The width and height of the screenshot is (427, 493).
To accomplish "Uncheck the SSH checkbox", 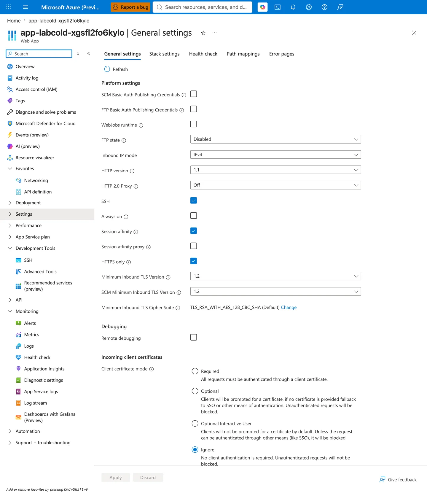I will coord(194,201).
